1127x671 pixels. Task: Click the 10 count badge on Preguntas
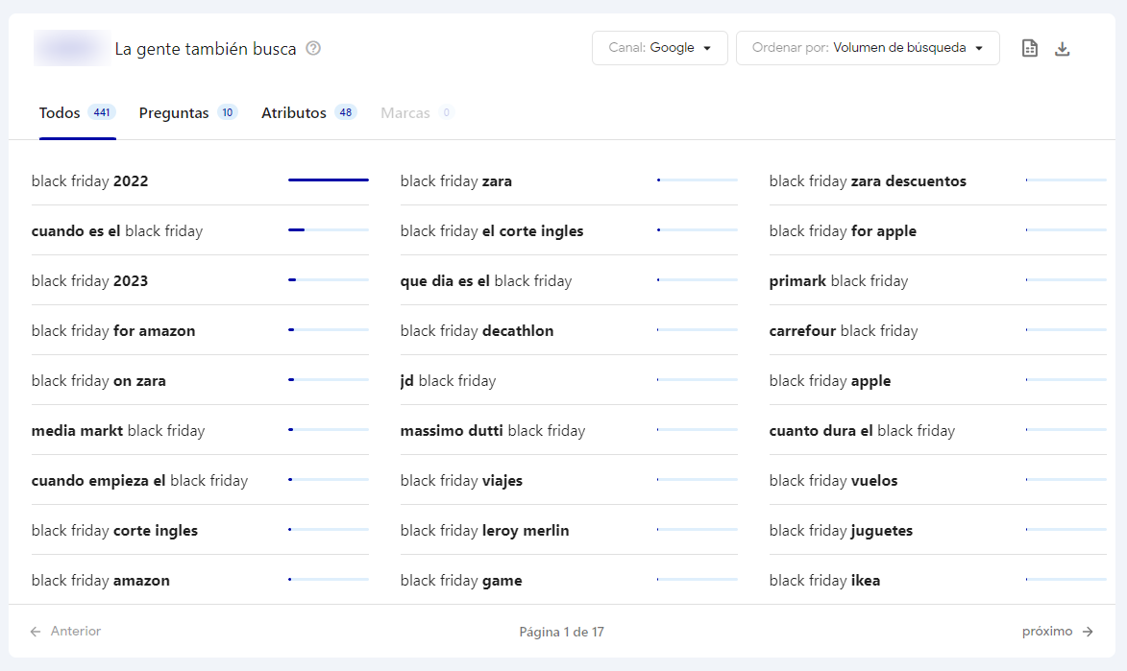227,112
